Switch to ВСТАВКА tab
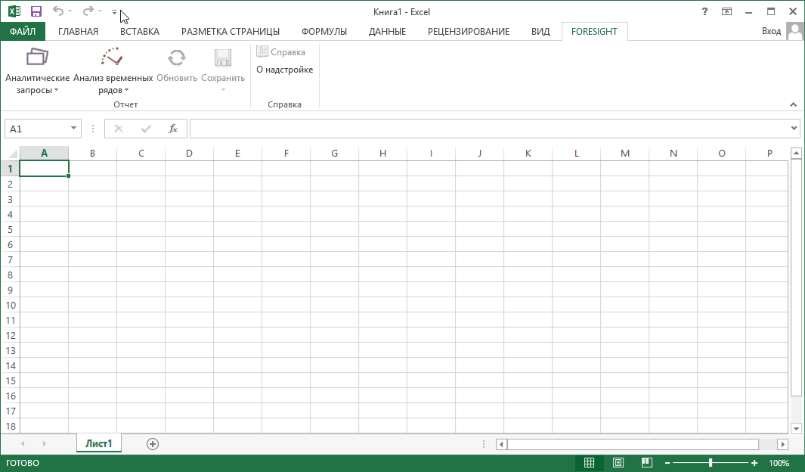Screen dimensions: 805x472 coord(140,31)
